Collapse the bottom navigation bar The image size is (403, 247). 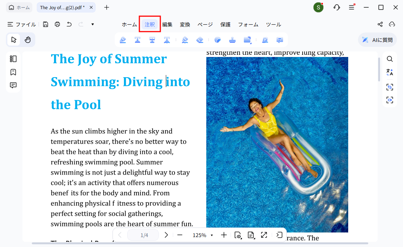coord(279,235)
